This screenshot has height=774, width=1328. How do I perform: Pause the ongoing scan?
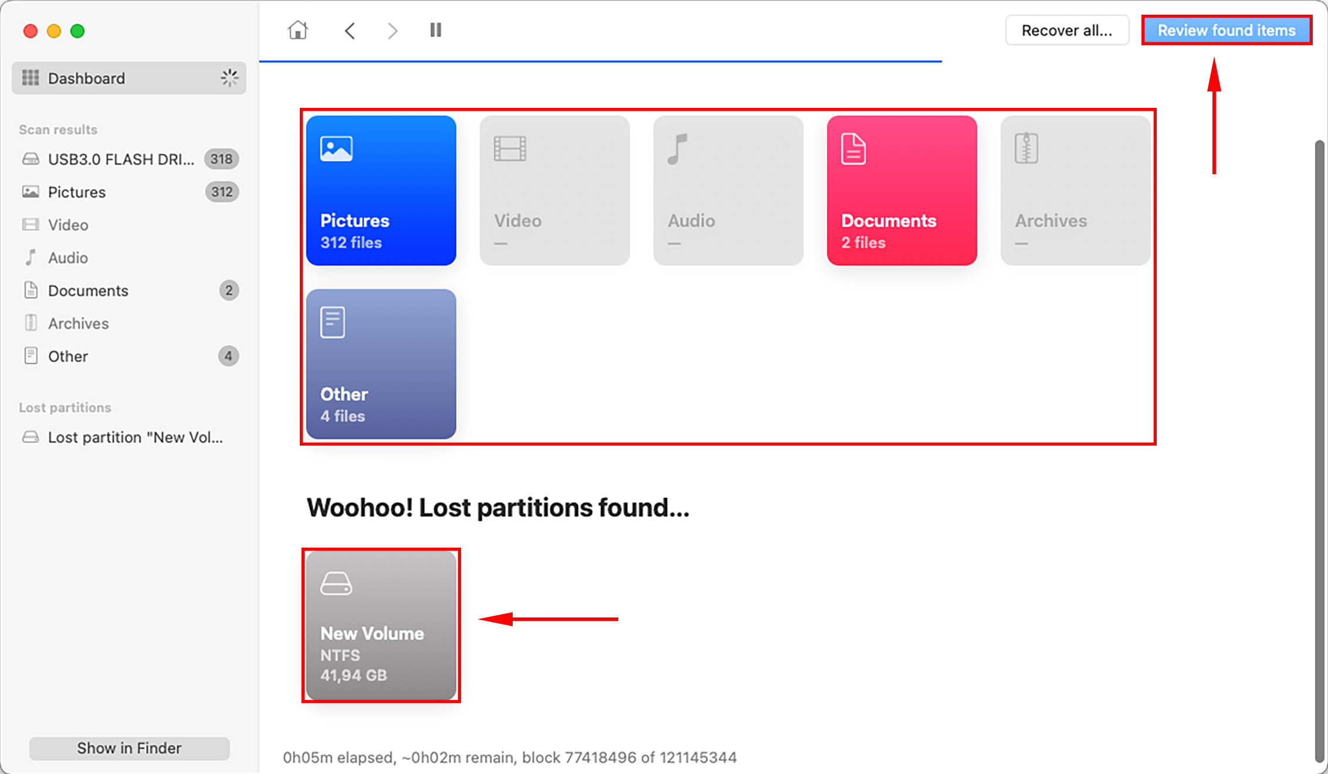pos(435,30)
